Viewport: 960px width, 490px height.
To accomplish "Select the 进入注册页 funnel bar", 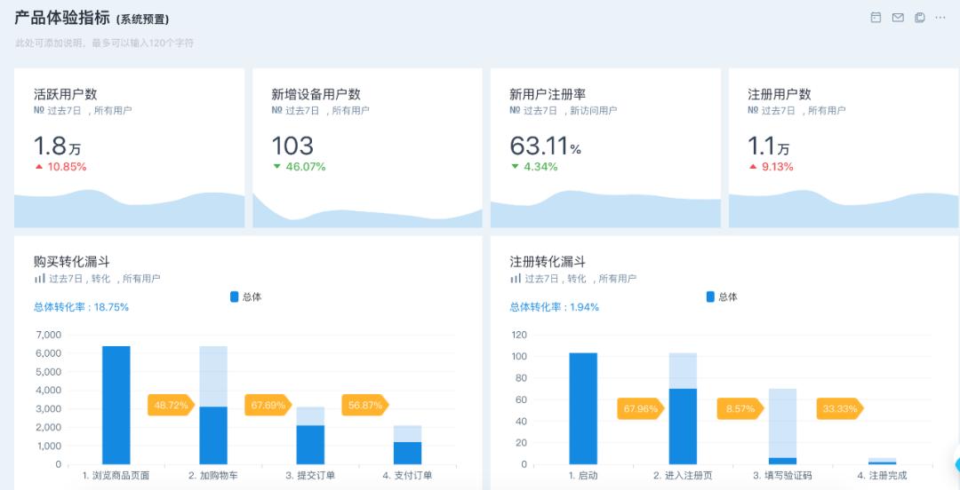I will coord(683,426).
